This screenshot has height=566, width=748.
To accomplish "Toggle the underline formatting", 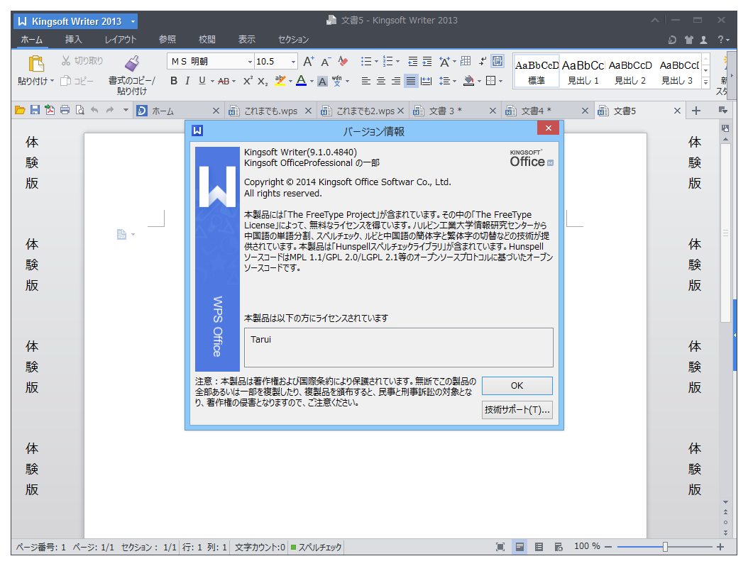I will (x=202, y=81).
